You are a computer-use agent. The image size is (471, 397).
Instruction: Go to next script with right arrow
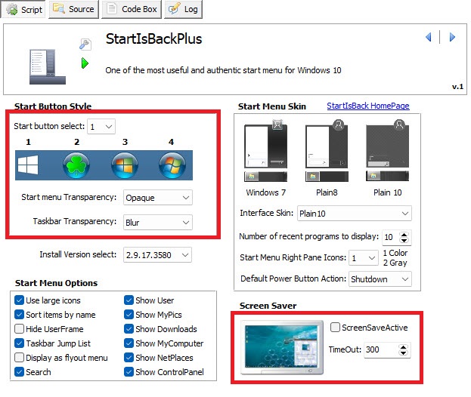pos(452,37)
